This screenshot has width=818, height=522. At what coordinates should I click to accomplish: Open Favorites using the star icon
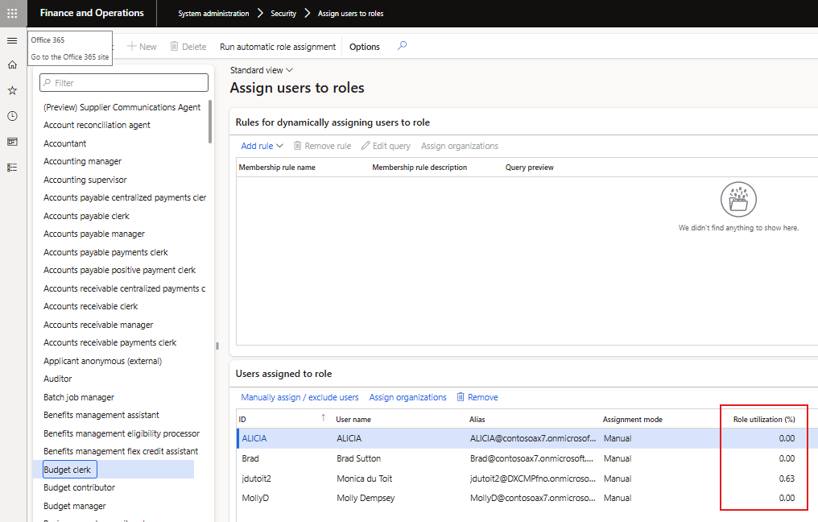[11, 90]
